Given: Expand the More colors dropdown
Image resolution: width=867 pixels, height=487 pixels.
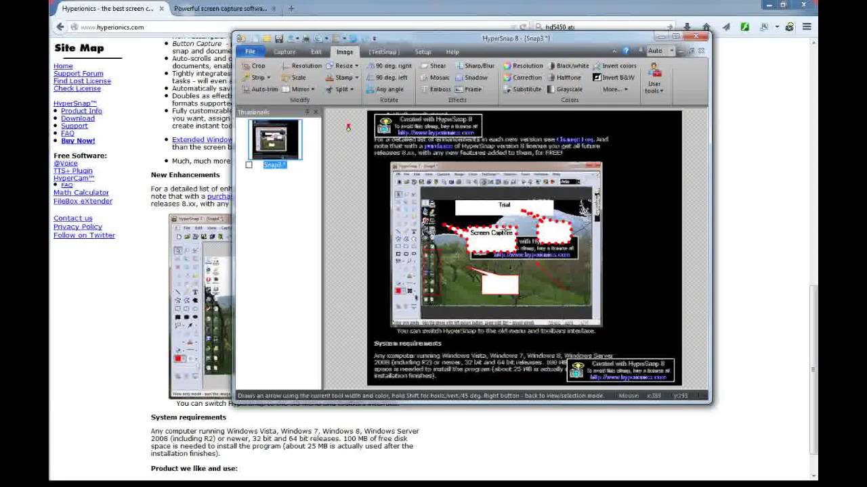Looking at the screenshot, I should tap(615, 89).
